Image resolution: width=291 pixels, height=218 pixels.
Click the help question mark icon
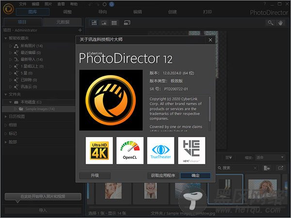[x=265, y=4]
